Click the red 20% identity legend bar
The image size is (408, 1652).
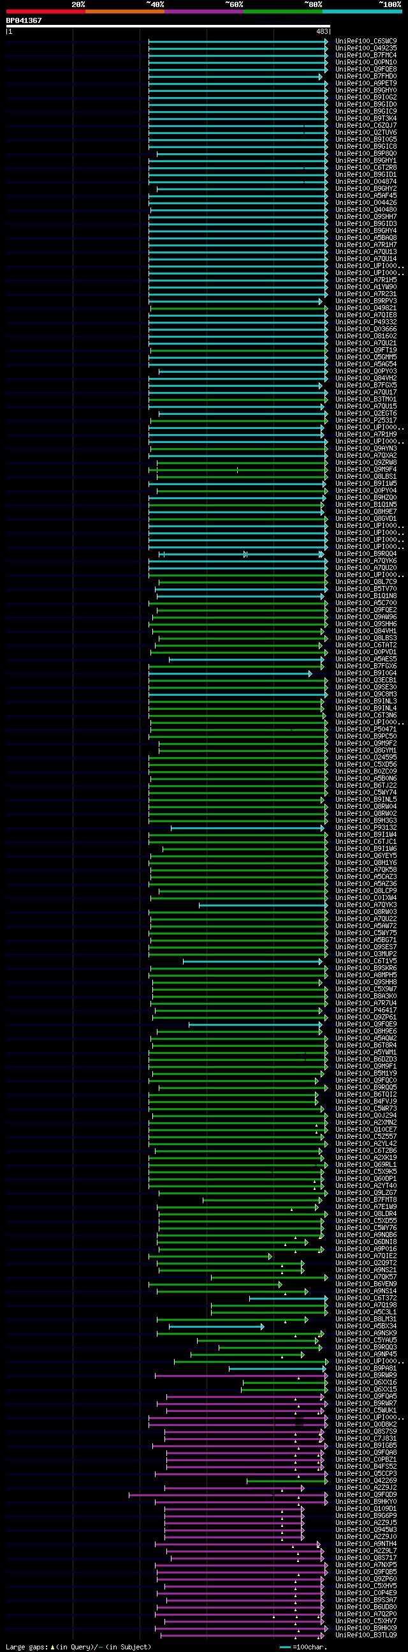(45, 11)
